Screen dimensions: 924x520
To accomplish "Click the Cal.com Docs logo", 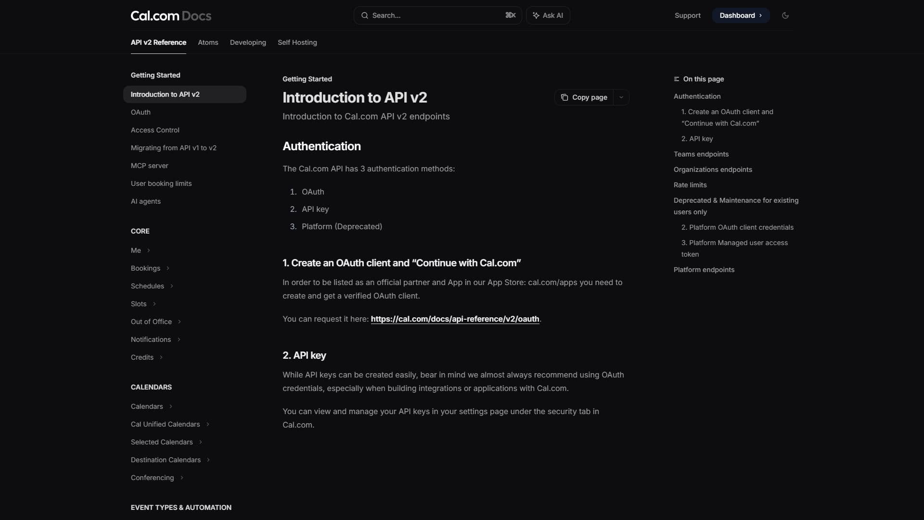I will click(171, 15).
